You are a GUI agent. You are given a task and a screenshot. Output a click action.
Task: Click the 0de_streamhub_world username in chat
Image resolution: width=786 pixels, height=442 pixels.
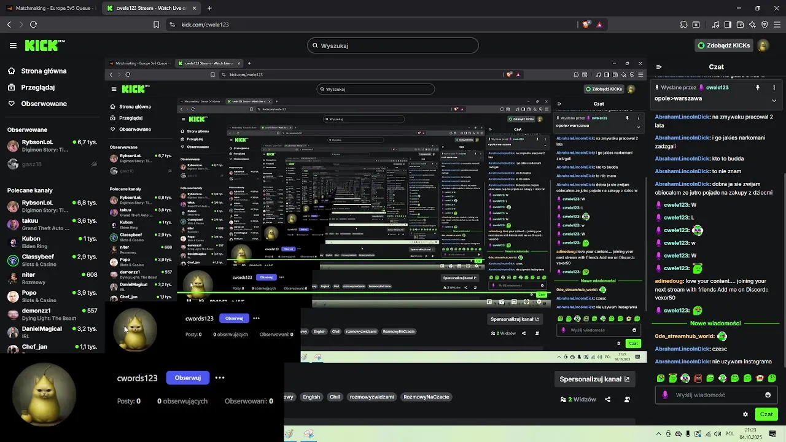(x=685, y=336)
